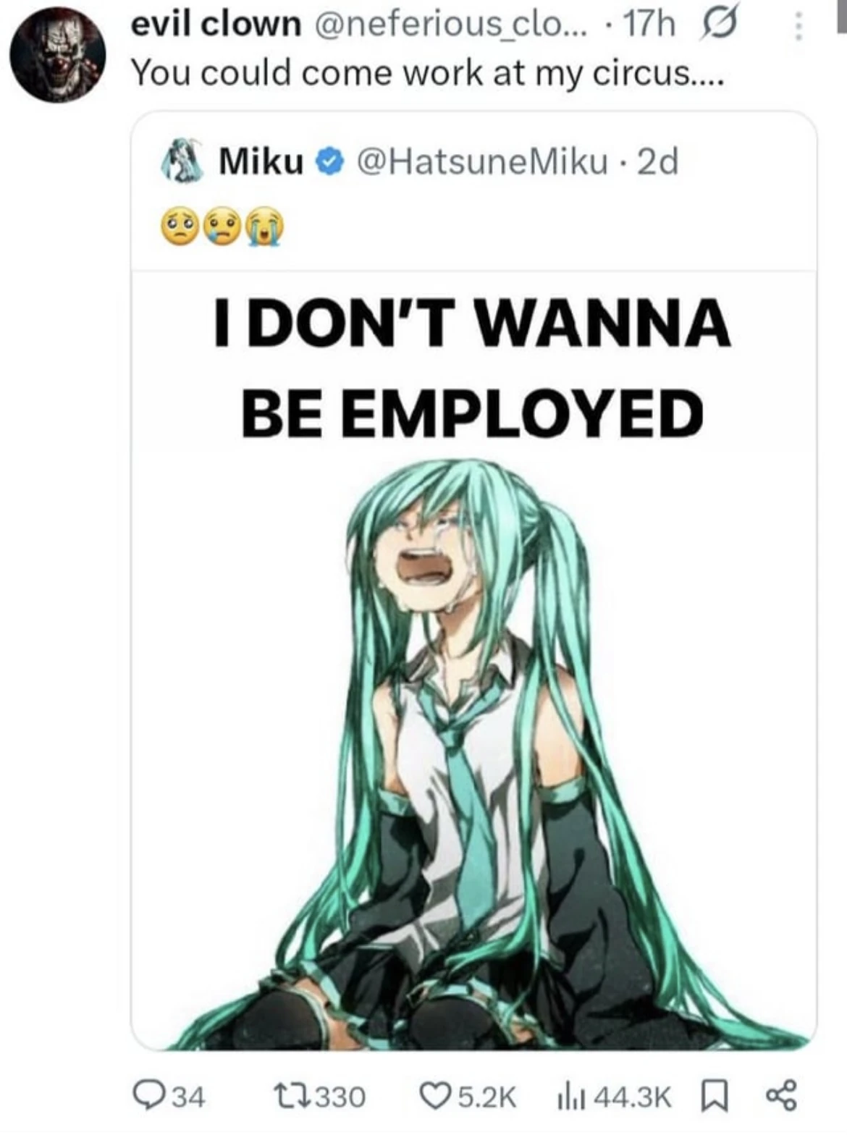The width and height of the screenshot is (847, 1135).
Task: Bookmark this tweet
Action: (713, 1095)
